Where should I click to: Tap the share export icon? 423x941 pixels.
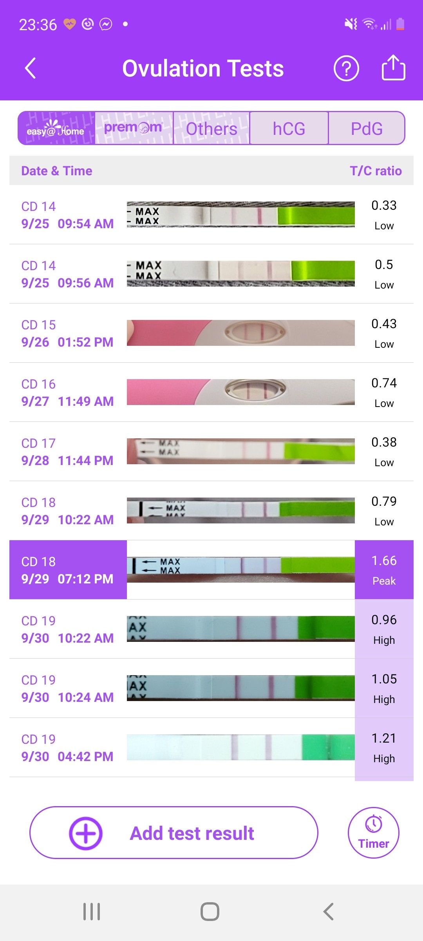(x=393, y=68)
